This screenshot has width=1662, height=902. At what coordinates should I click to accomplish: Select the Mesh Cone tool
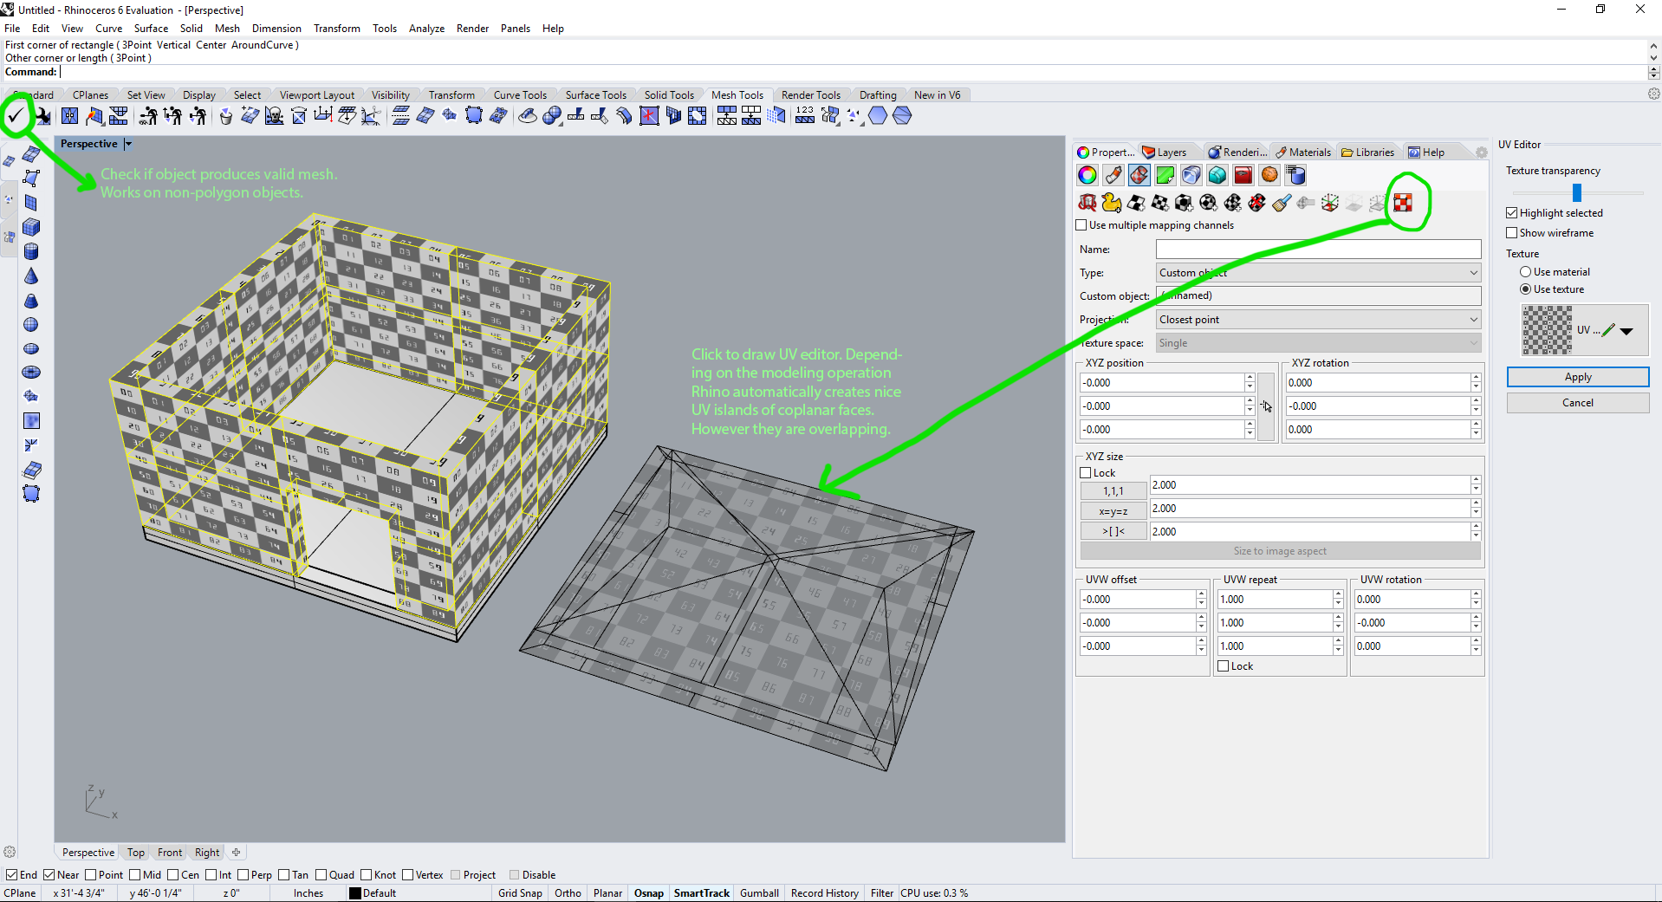coord(31,276)
